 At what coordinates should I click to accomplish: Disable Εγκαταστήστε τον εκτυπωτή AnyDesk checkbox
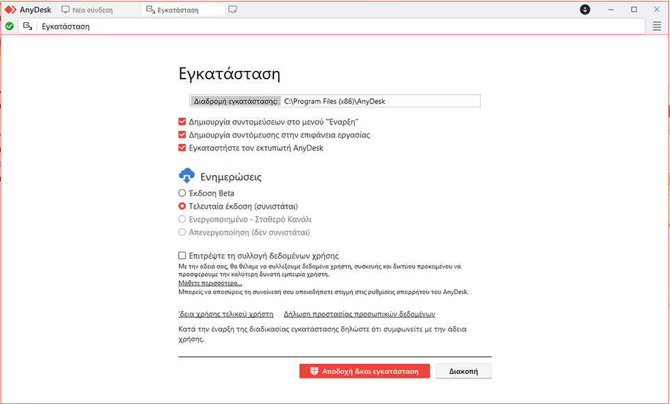pos(182,148)
